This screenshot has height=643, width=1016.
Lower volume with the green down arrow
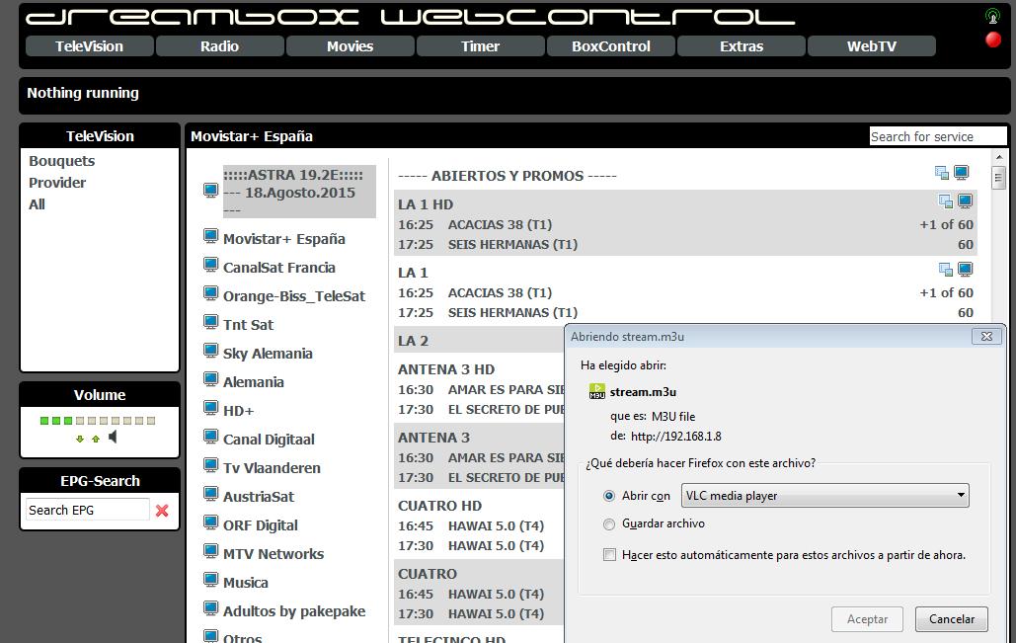pos(80,439)
